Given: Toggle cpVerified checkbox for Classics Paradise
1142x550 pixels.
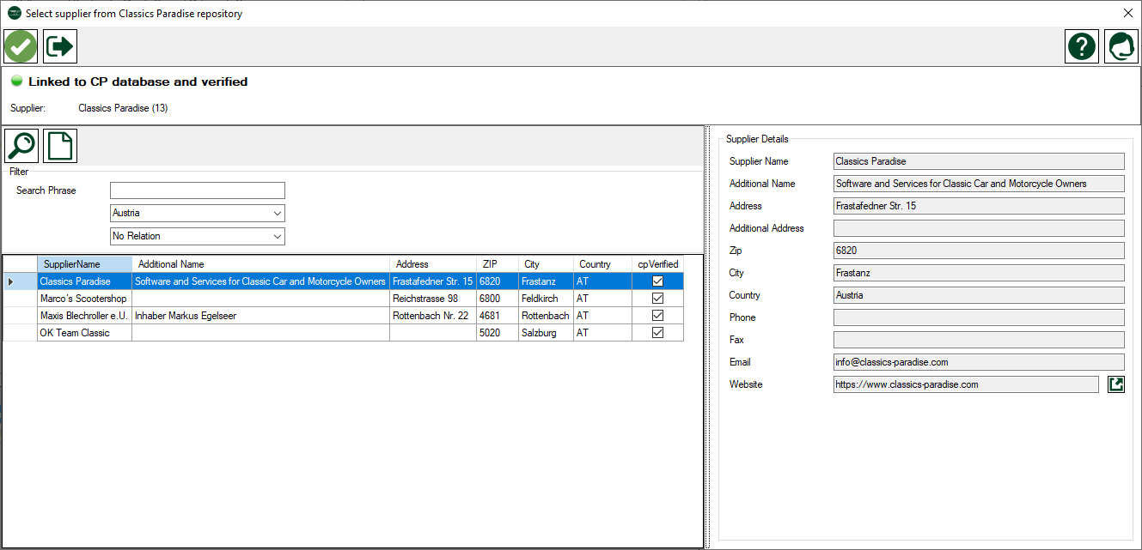Looking at the screenshot, I should point(658,281).
